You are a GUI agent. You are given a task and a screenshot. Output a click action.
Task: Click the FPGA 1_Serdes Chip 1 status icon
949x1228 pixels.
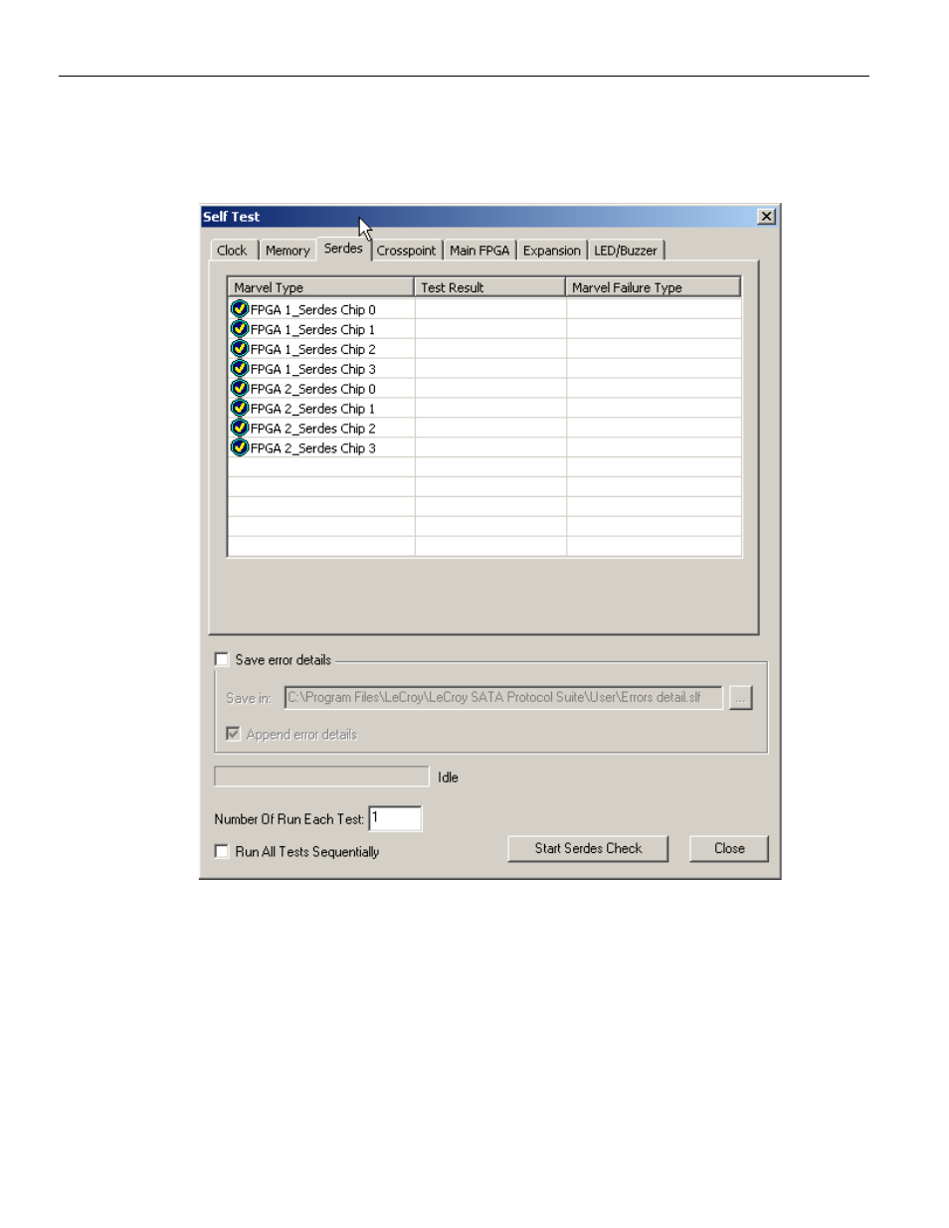click(x=239, y=329)
